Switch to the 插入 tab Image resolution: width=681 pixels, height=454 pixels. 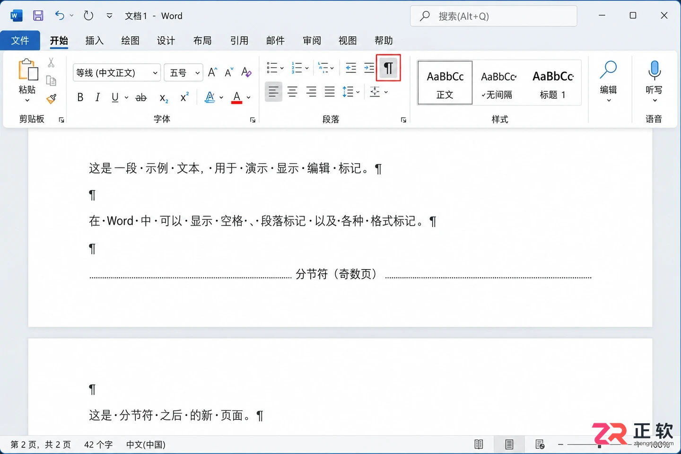(95, 41)
